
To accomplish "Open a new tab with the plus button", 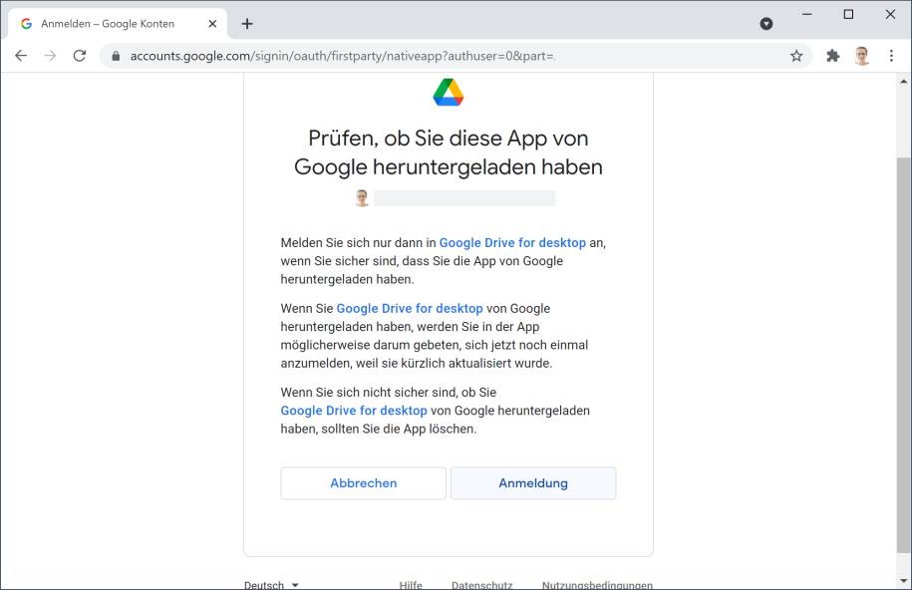I will point(247,24).
